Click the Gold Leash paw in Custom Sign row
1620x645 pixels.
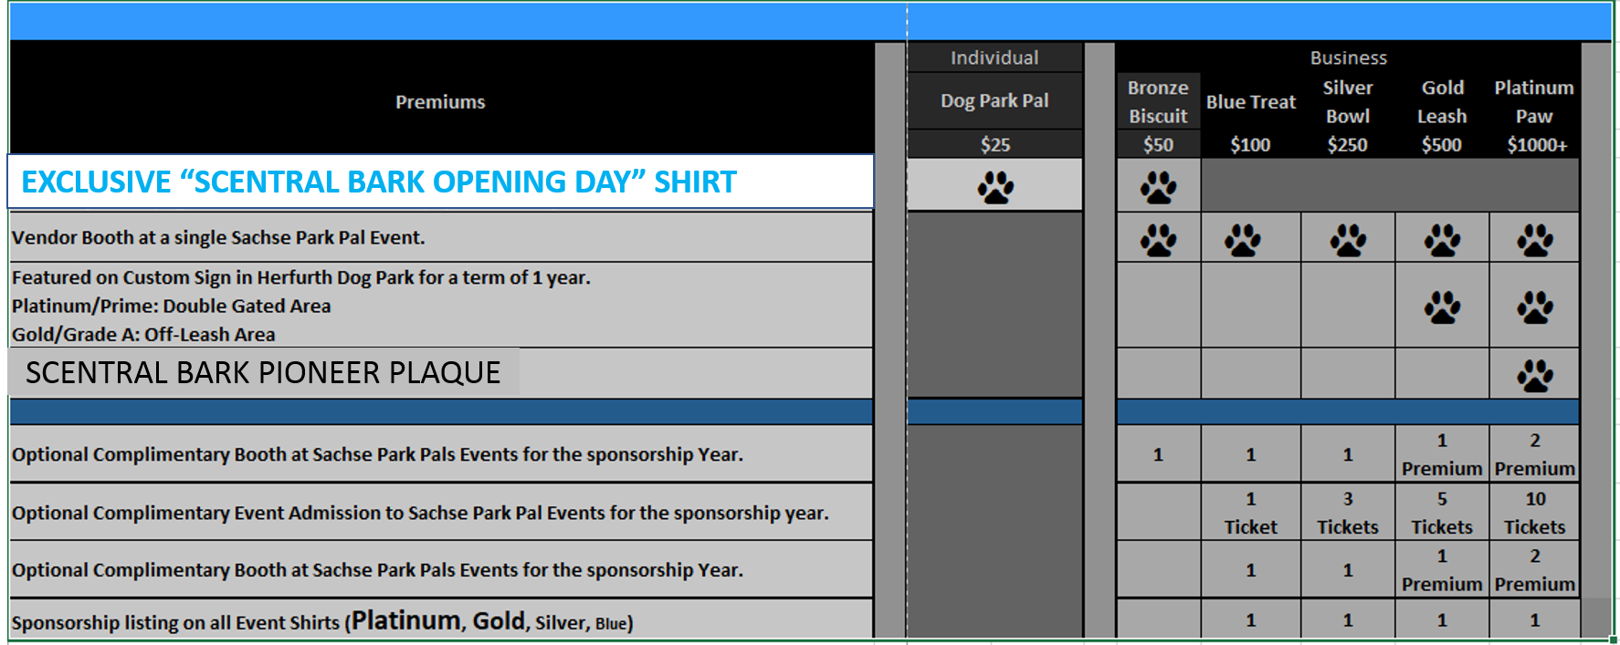click(x=1442, y=307)
